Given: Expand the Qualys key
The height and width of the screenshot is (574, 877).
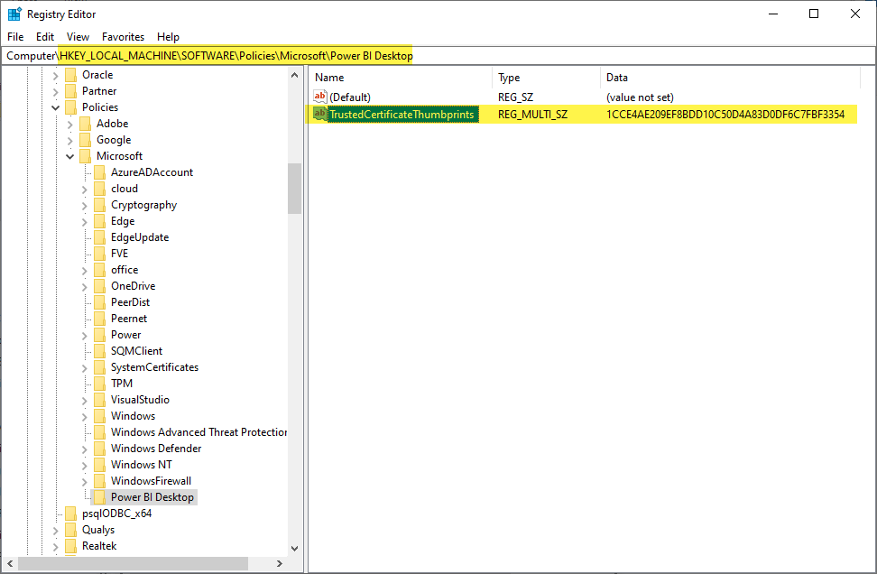Looking at the screenshot, I should (x=55, y=529).
